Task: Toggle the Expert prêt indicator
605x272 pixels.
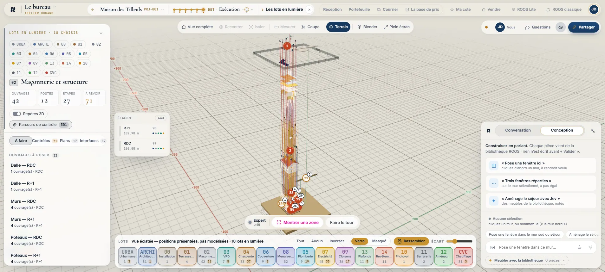Action: coord(257,222)
